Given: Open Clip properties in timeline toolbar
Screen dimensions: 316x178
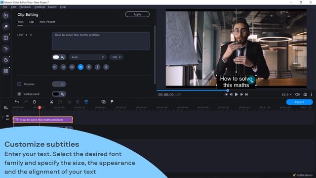Looking at the screenshot, I should coord(86,102).
